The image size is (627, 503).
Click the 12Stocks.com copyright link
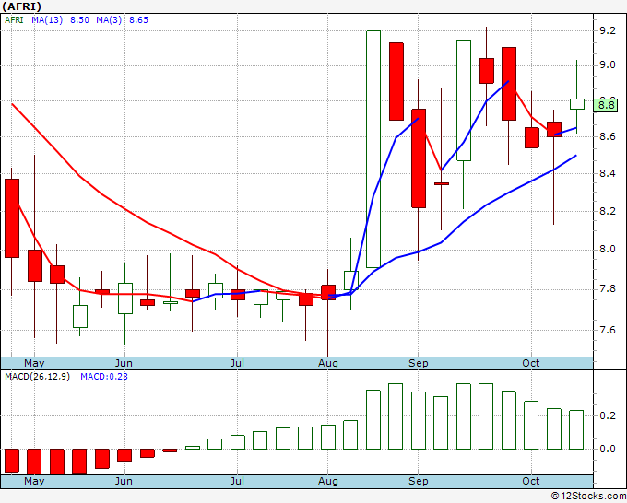[588, 497]
